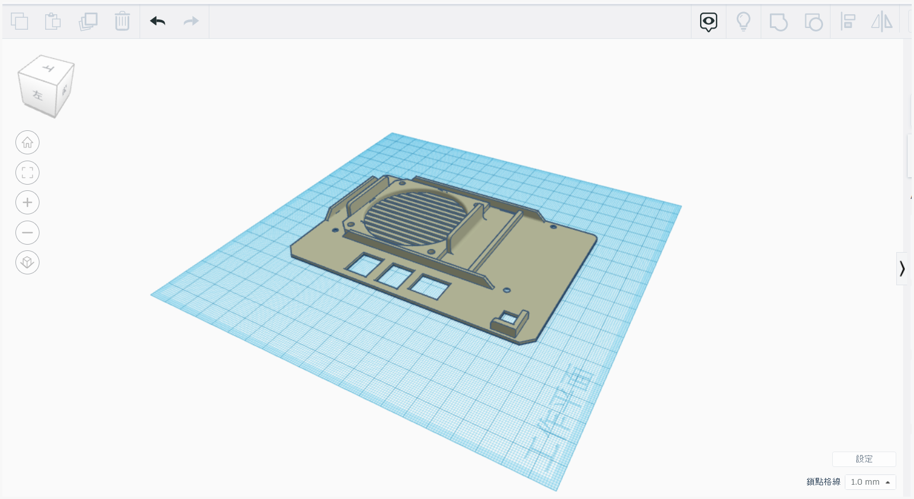
Task: Click the Duplicate and repeat icon
Action: tap(88, 21)
